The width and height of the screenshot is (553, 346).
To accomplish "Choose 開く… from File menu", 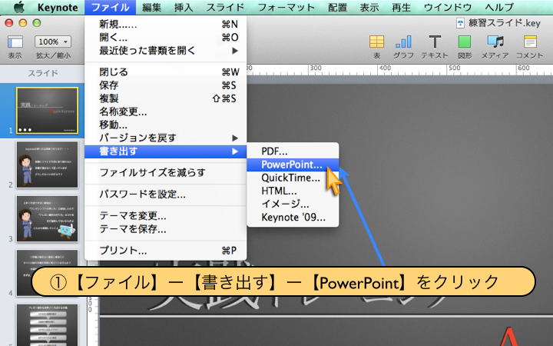I will [165, 37].
